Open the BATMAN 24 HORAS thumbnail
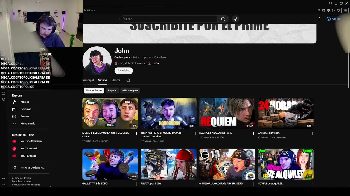This screenshot has height=196, width=350. [286, 113]
